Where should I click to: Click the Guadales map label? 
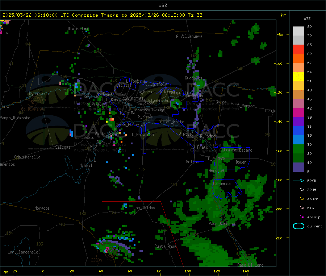pyautogui.click(x=193, y=78)
